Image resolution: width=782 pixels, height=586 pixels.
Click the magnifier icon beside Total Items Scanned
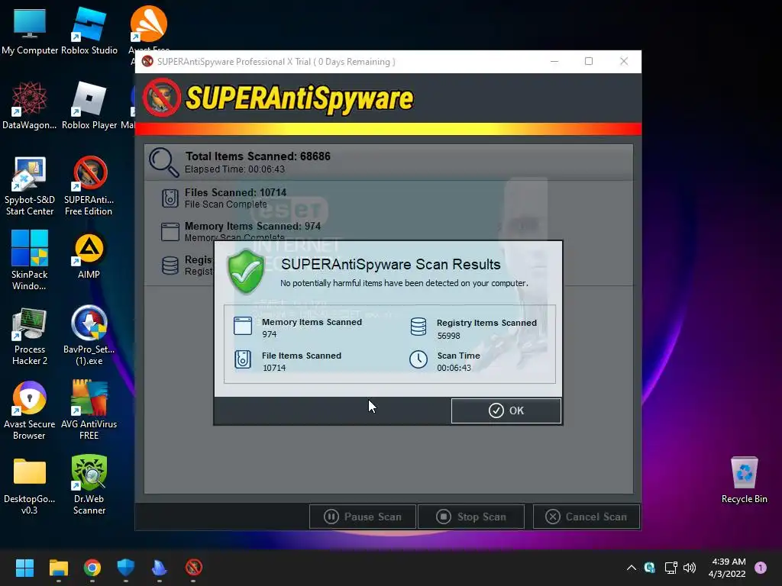coord(163,163)
